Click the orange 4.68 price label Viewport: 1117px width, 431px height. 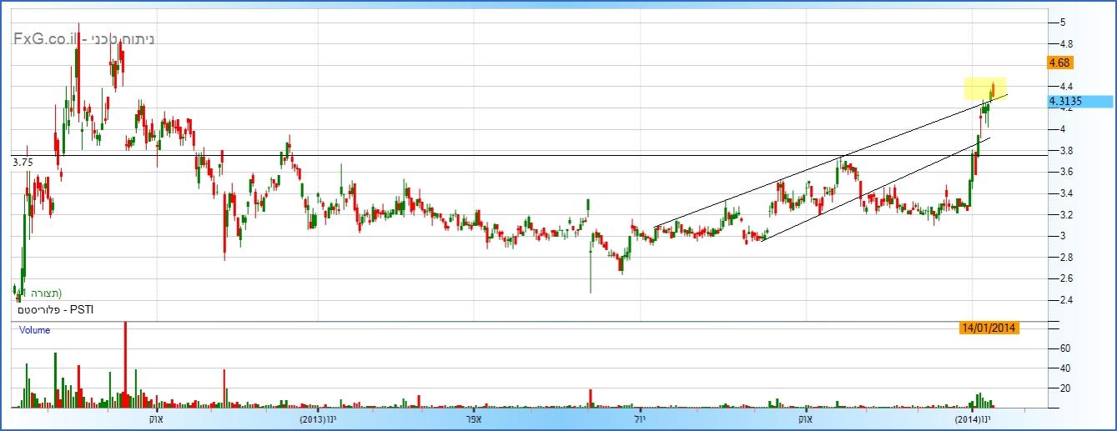1060,63
